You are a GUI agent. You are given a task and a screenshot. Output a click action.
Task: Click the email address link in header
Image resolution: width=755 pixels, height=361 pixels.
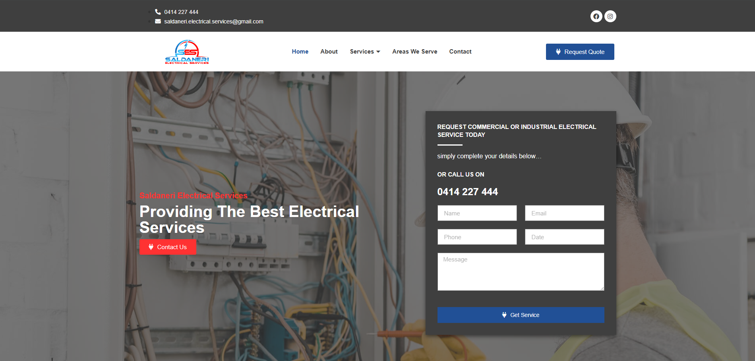[x=214, y=21]
